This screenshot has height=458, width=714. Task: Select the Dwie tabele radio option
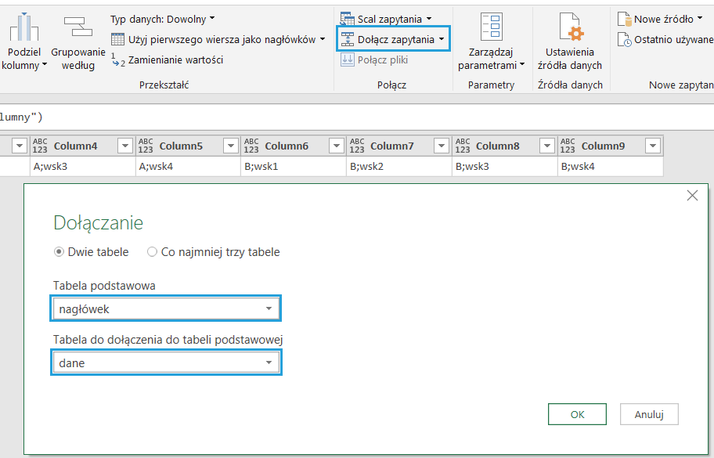point(59,252)
